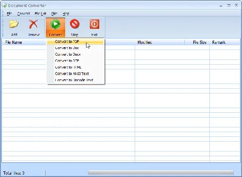Click the progress bar in status bar
The width and height of the screenshot is (242, 177).
(161, 173)
